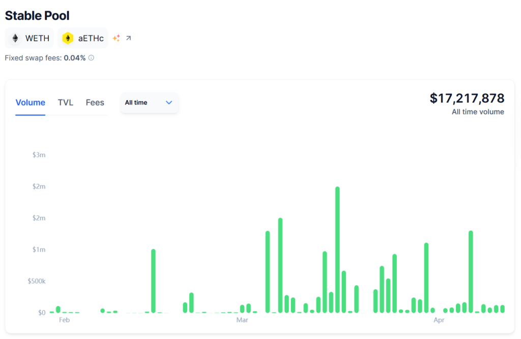Click the Apr label on the x-axis
Image resolution: width=521 pixels, height=339 pixels.
439,320
